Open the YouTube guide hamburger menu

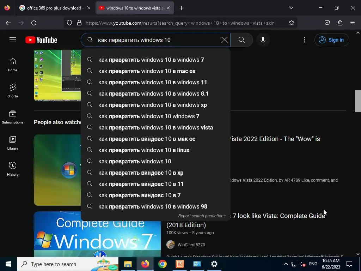[13, 40]
